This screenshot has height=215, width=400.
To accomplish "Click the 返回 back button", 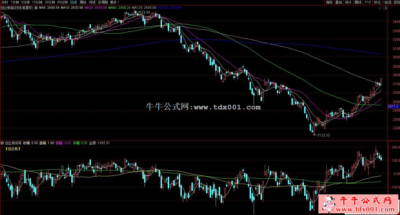I will point(396,2).
